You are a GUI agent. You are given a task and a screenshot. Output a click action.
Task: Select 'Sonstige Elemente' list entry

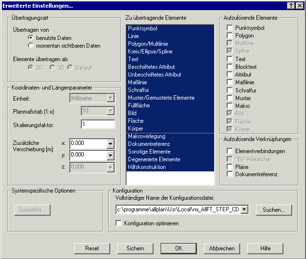pos(170,152)
